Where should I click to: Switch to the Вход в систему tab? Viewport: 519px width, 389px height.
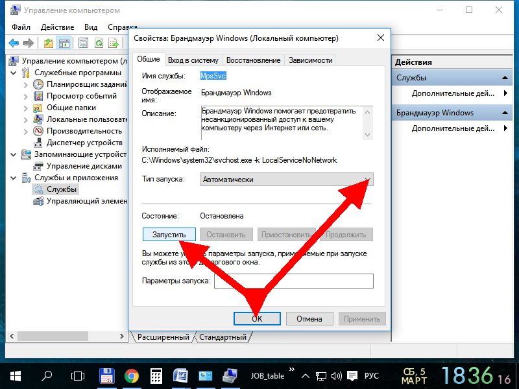tap(193, 60)
